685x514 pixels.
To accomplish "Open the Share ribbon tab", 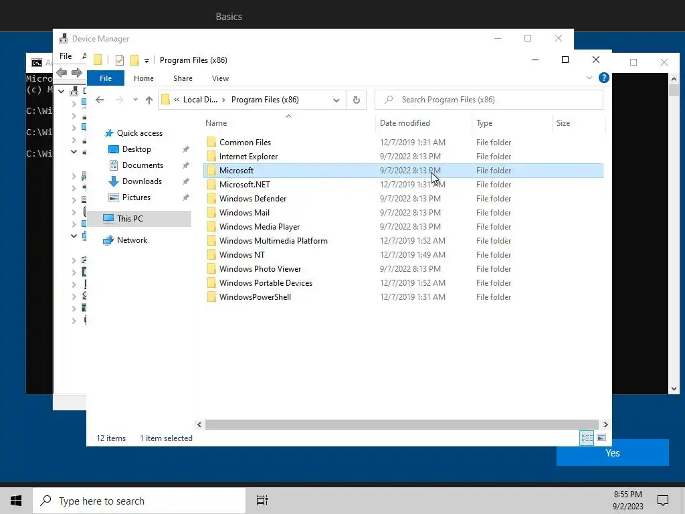I will click(183, 78).
